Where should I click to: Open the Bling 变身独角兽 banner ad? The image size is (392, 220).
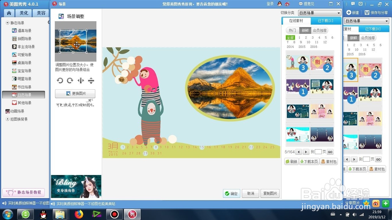click(x=76, y=187)
